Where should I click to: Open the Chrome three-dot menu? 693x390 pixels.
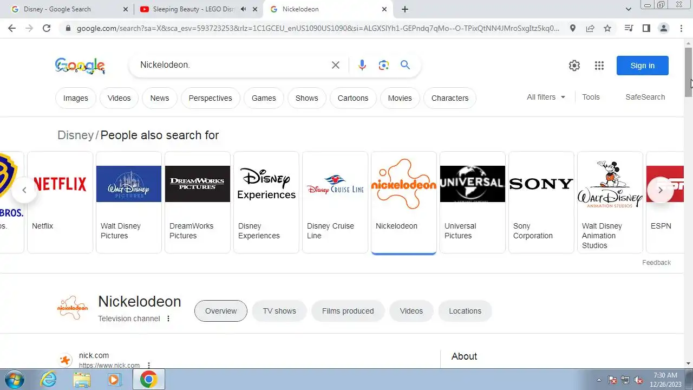pyautogui.click(x=681, y=28)
